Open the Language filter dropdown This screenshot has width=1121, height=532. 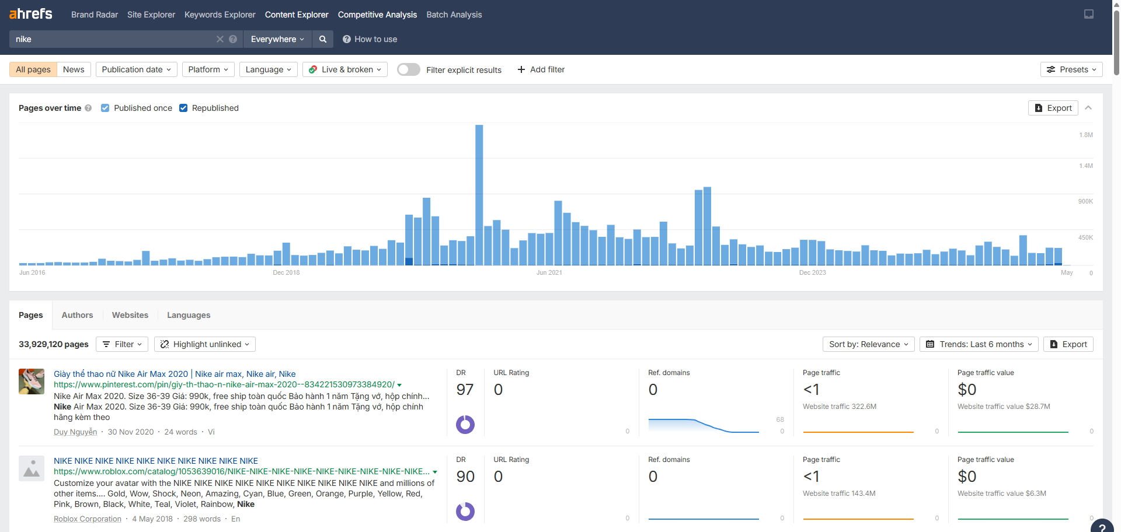(x=269, y=69)
